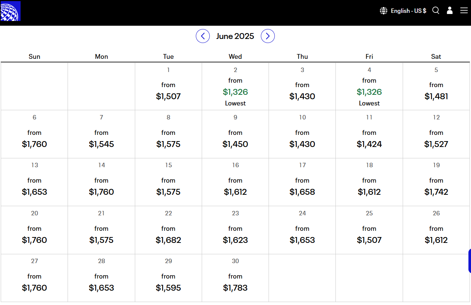
Task: Click the blue side tab at right edge
Action: coord(470,261)
